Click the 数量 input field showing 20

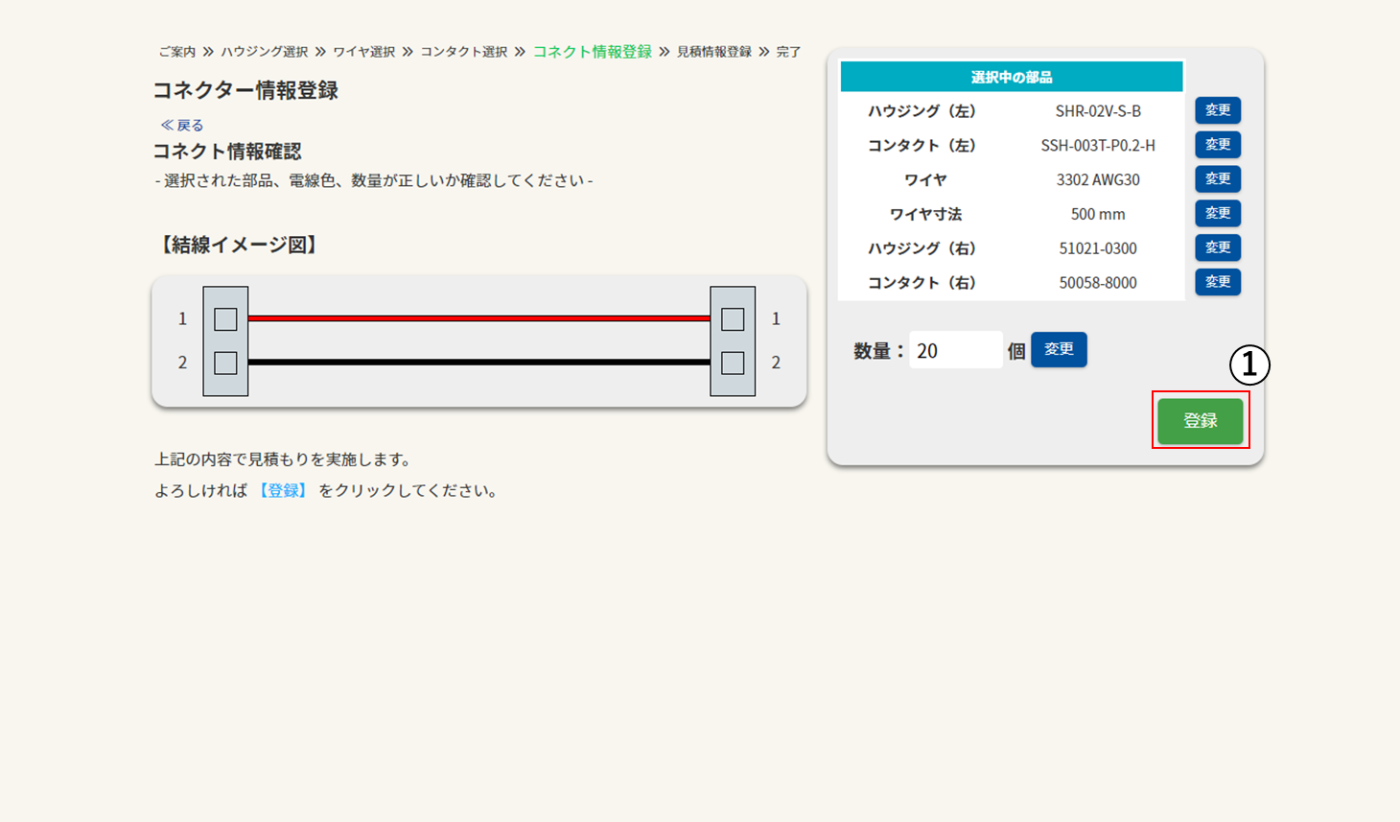pos(954,351)
